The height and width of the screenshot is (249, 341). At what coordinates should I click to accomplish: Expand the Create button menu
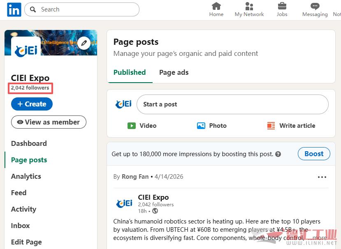32,104
